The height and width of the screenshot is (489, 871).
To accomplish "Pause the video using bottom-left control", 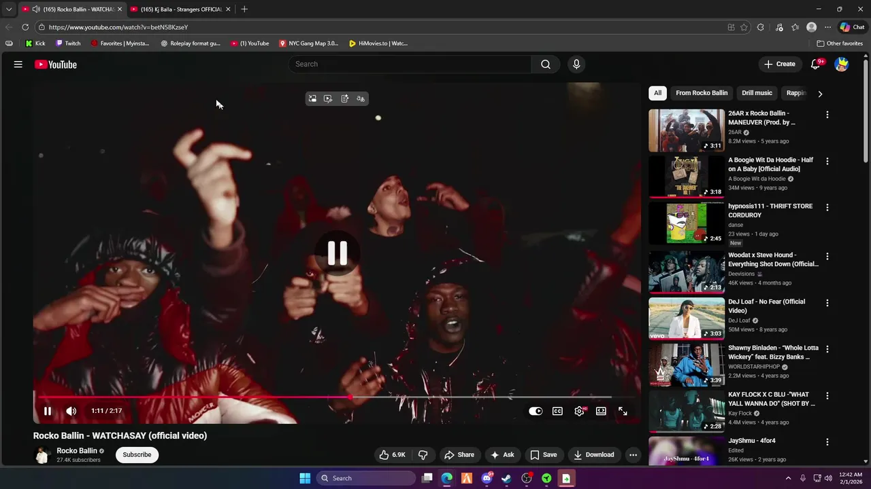I will pos(48,411).
